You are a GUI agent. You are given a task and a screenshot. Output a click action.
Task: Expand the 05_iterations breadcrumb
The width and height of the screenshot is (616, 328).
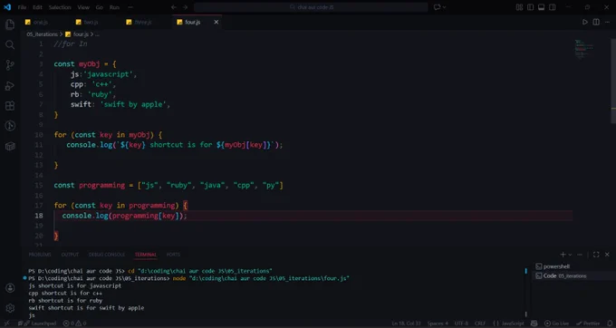(x=42, y=34)
